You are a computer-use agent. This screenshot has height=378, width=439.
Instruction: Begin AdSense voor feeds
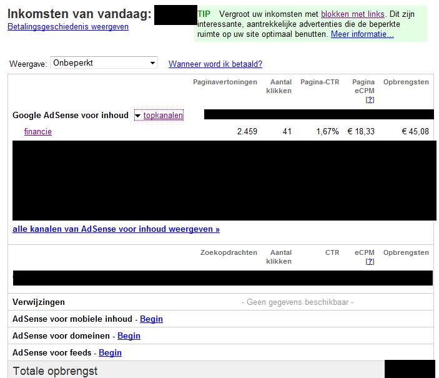tap(110, 352)
